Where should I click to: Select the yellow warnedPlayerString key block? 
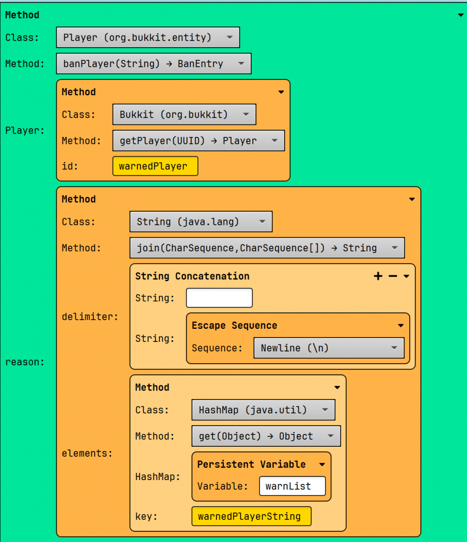click(x=251, y=517)
